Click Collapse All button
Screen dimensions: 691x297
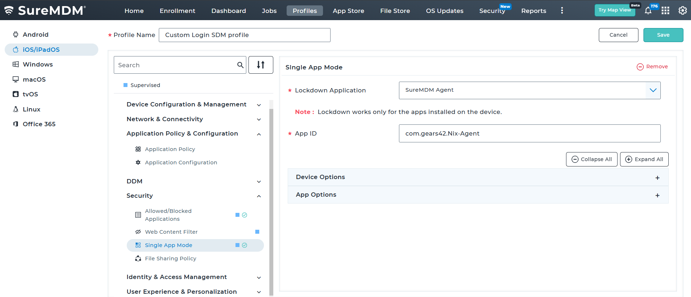(592, 159)
